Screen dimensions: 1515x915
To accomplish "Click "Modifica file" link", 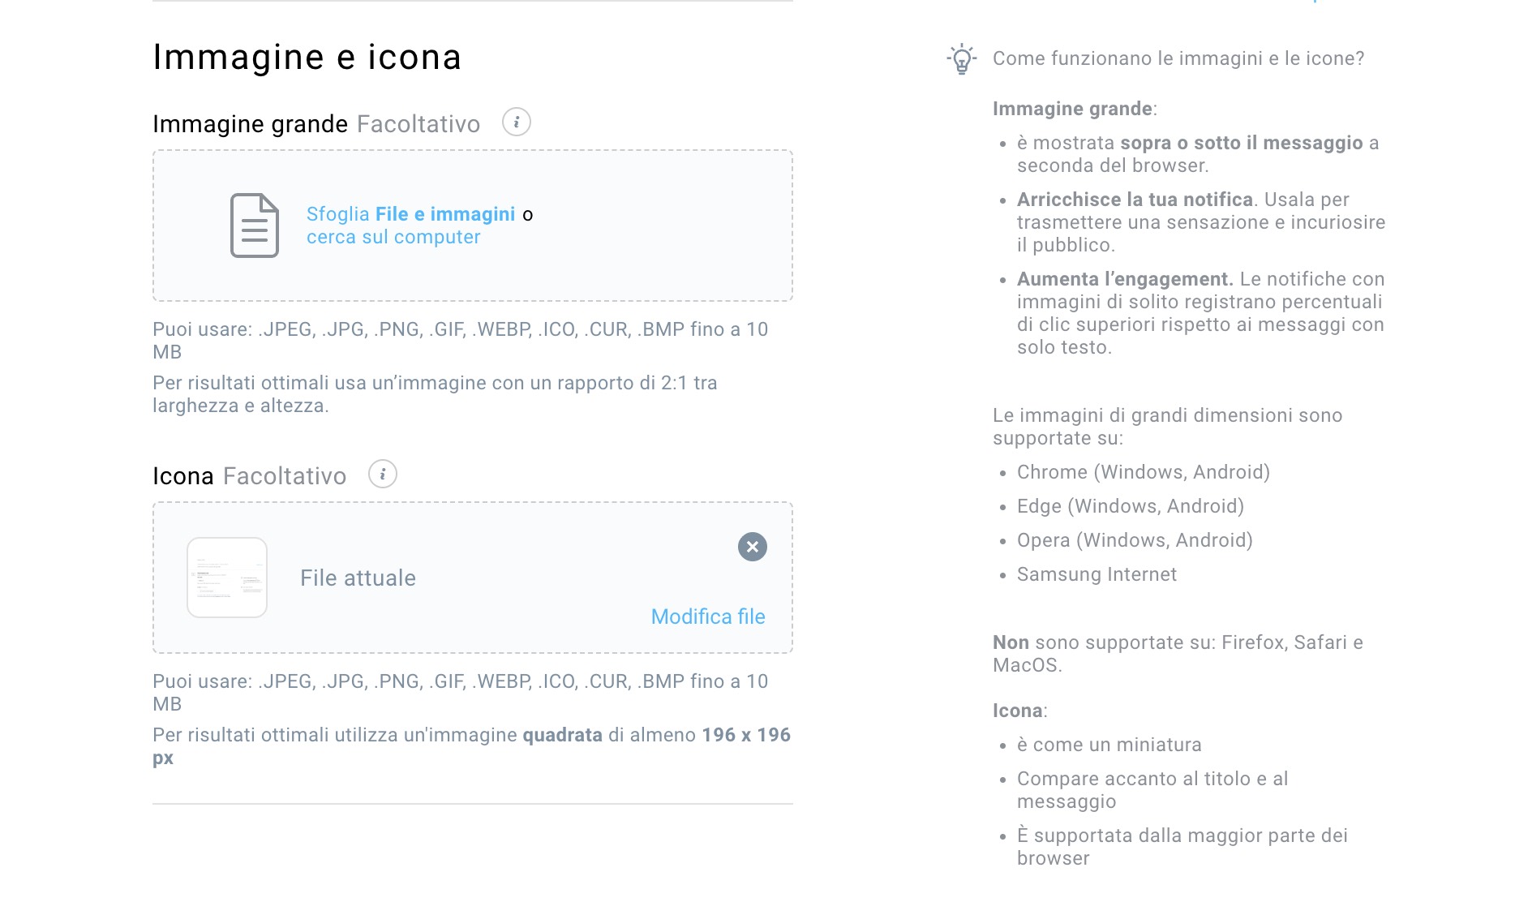I will click(x=708, y=616).
